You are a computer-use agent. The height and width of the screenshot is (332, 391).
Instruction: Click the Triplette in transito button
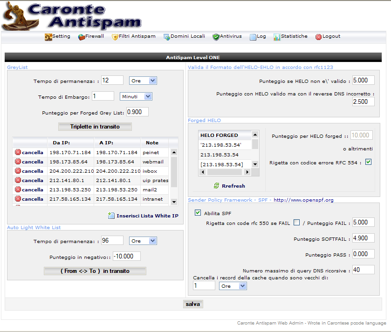click(95, 127)
